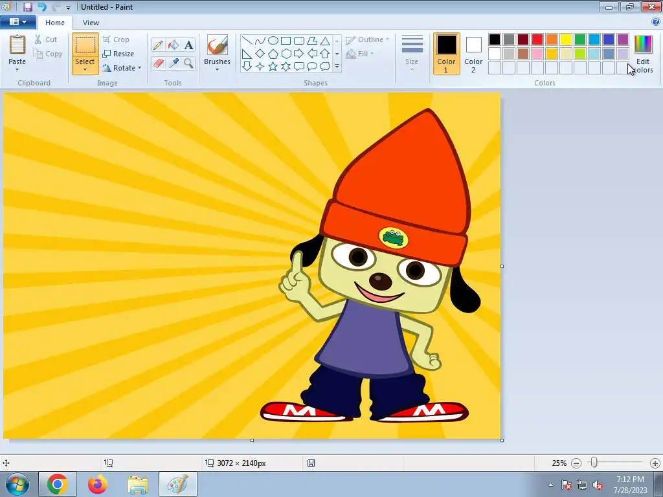Click the zoom in plus button

pyautogui.click(x=655, y=463)
